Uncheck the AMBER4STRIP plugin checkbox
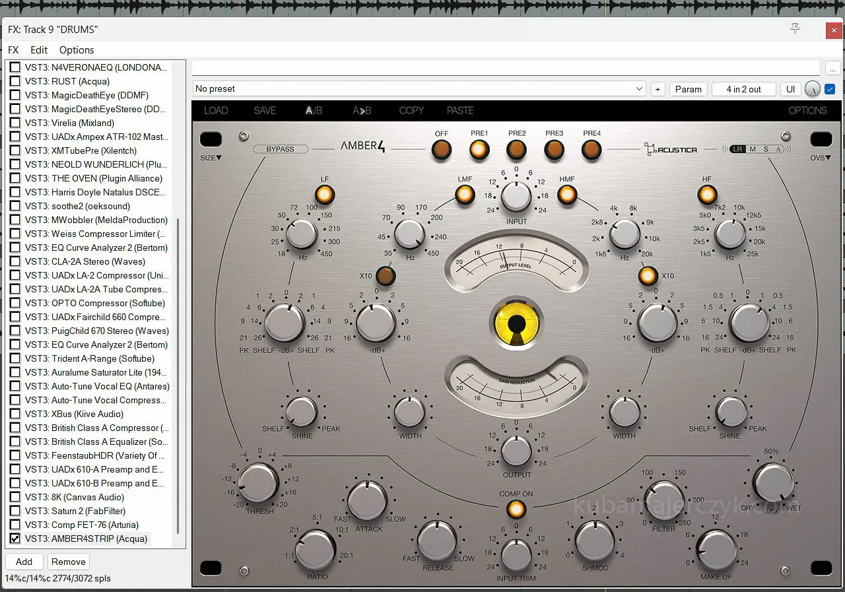The height and width of the screenshot is (592, 845). [15, 539]
